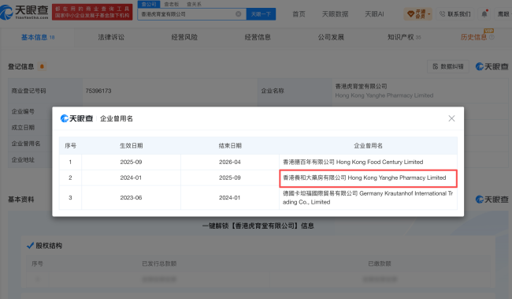Click the 序号 column header in dialog

click(70, 146)
